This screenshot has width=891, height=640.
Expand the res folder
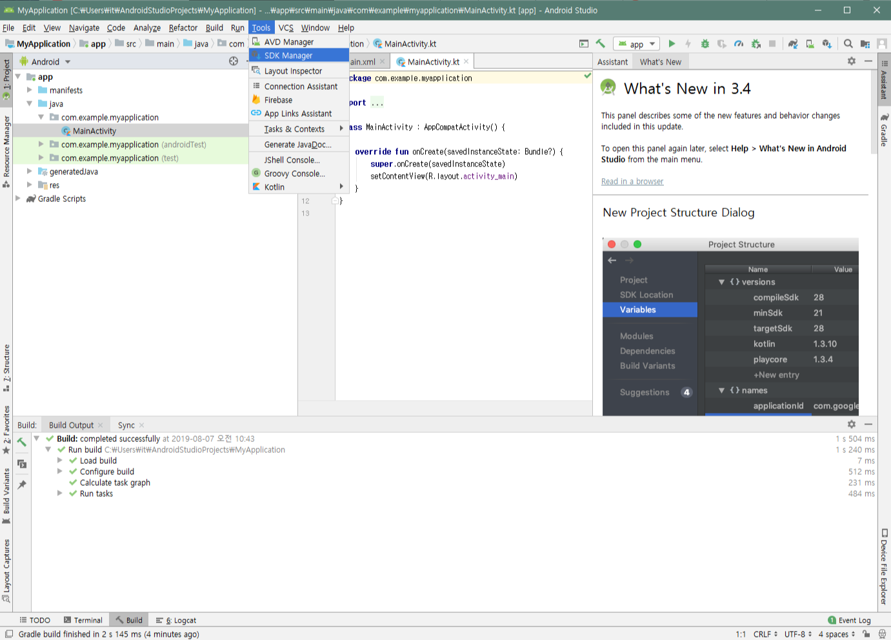30,185
